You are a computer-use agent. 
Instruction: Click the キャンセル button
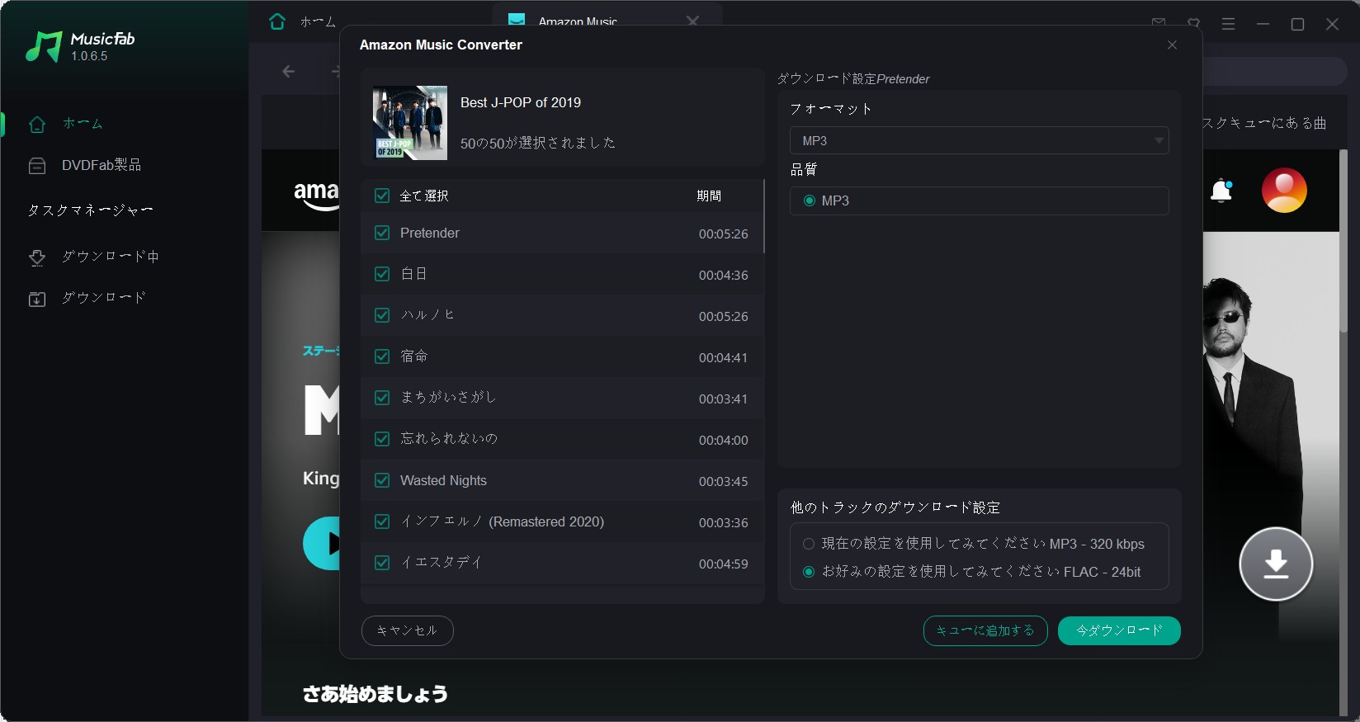coord(408,630)
